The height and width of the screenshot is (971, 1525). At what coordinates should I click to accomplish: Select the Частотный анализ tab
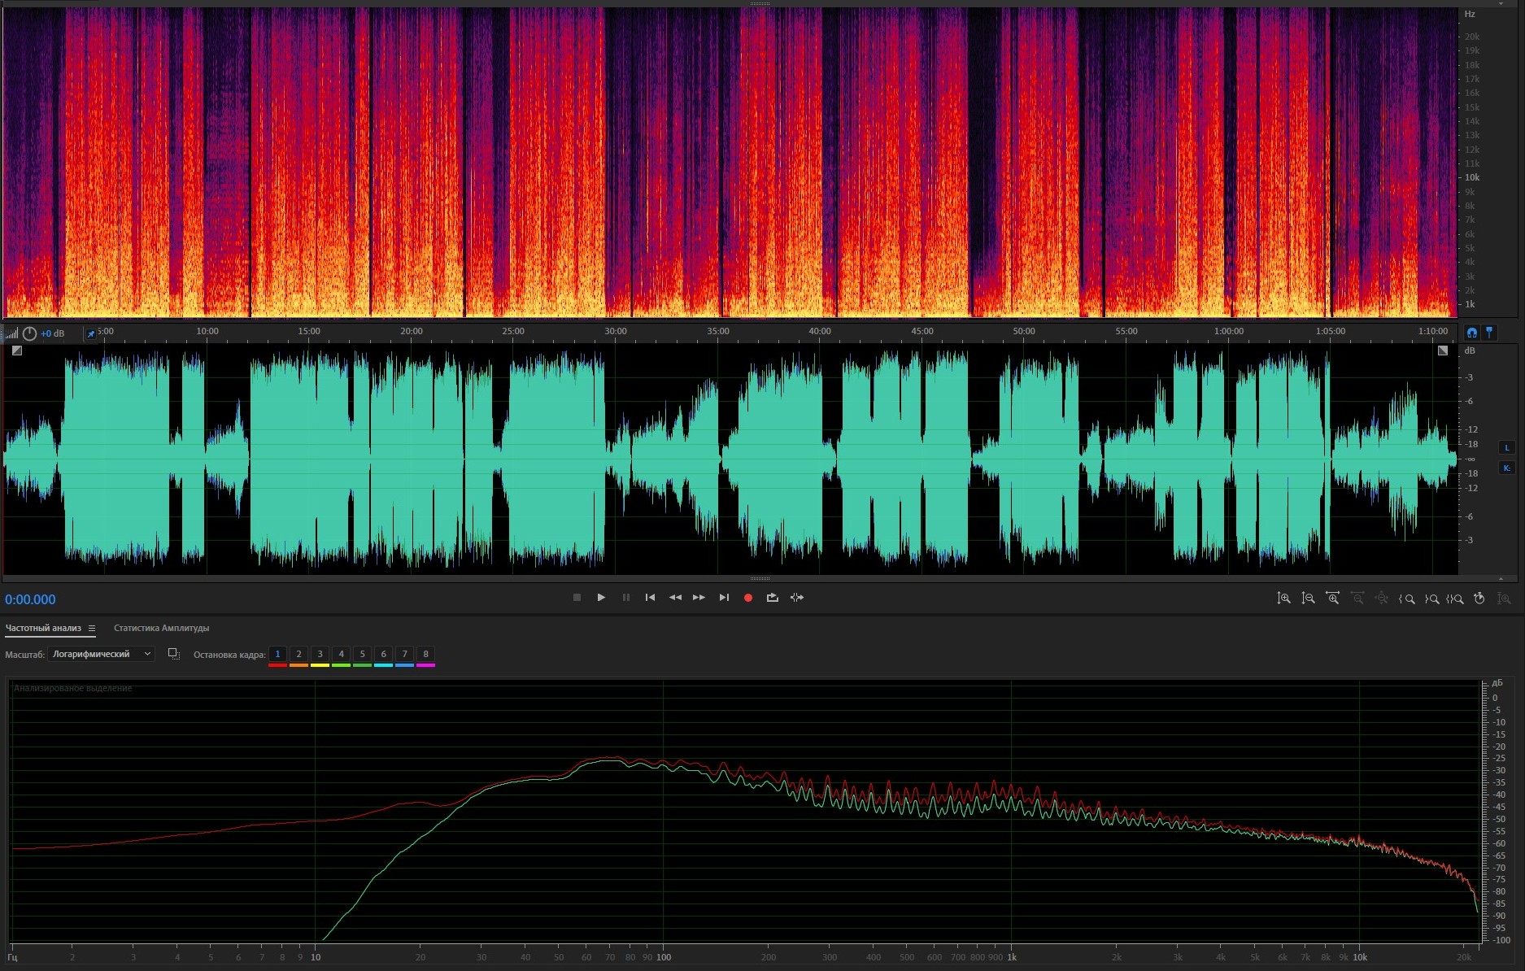tap(43, 628)
